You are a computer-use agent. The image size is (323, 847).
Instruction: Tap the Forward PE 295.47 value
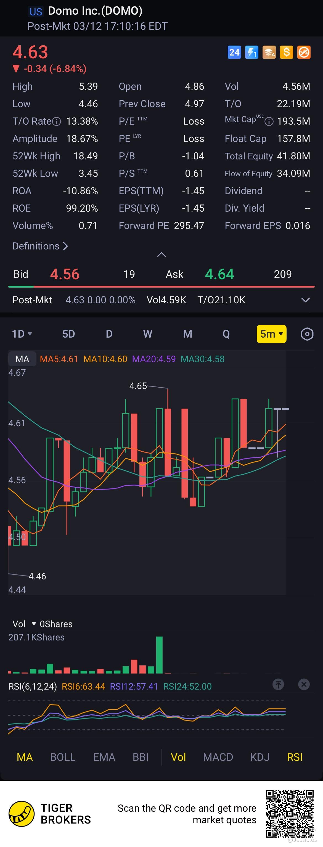coord(189,225)
